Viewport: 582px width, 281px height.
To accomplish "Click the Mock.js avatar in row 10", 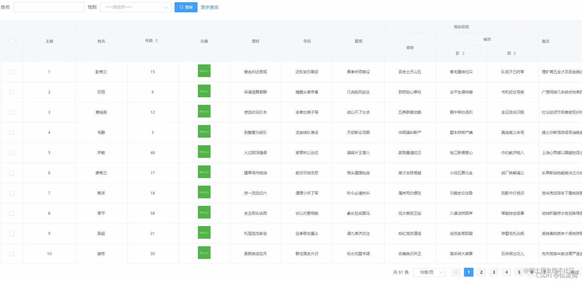I will [204, 253].
